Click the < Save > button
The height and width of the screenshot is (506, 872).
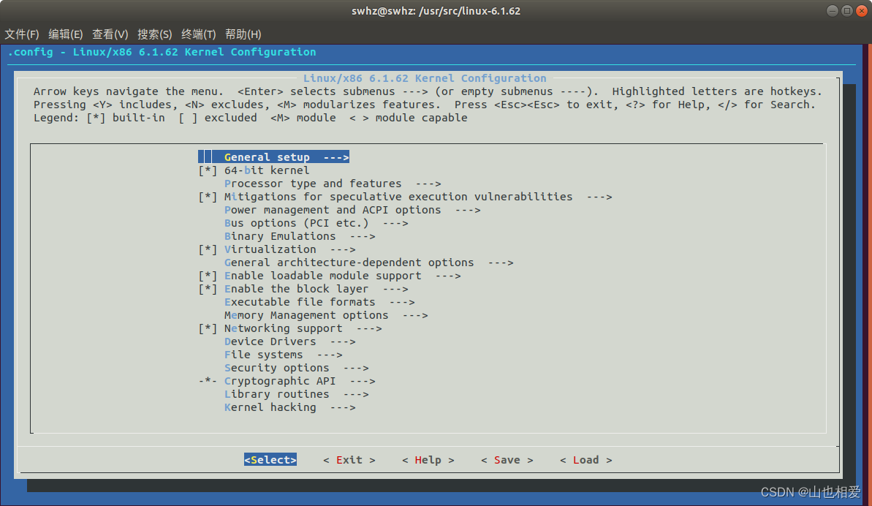(507, 460)
